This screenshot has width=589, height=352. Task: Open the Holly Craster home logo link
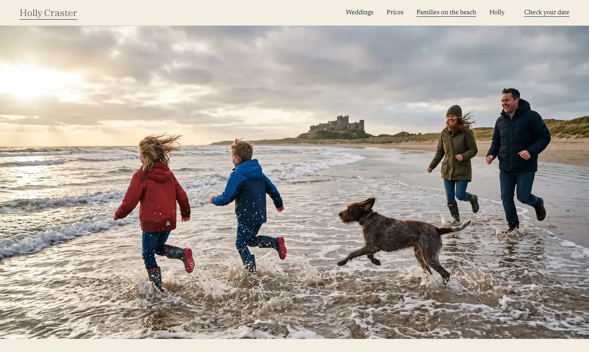pyautogui.click(x=48, y=13)
